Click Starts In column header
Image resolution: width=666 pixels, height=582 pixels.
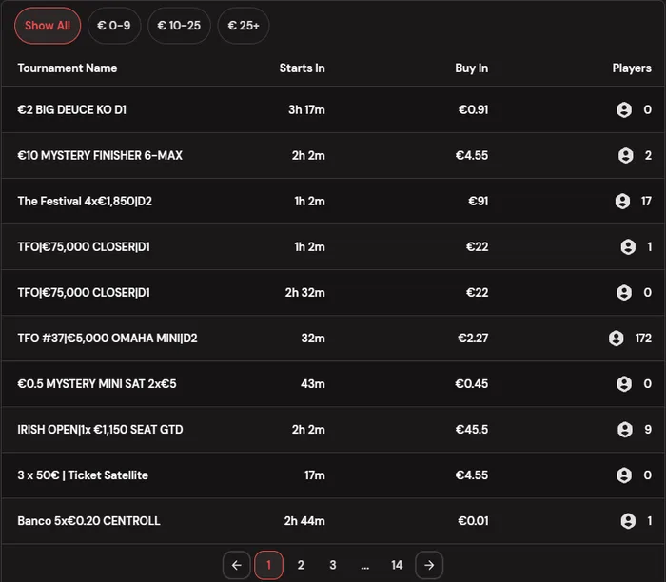pos(302,68)
